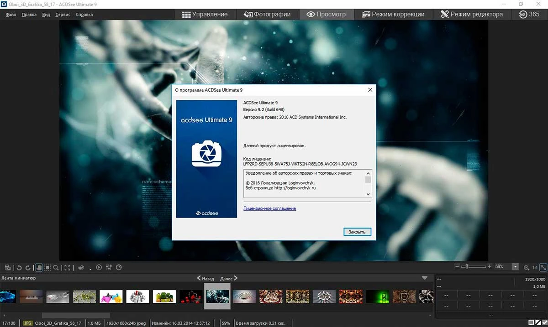This screenshot has width=548, height=327.
Task: Open Режим редактора mode
Action: pyautogui.click(x=472, y=14)
